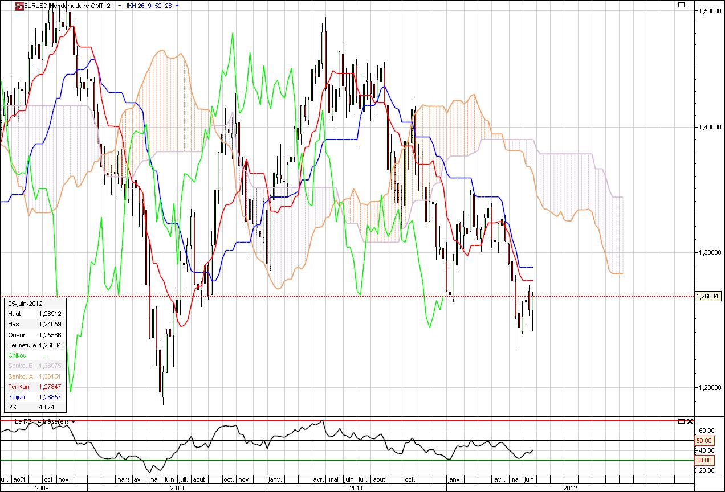
Task: Click the green 30,00 oversold line on the RSI
Action: point(342,459)
